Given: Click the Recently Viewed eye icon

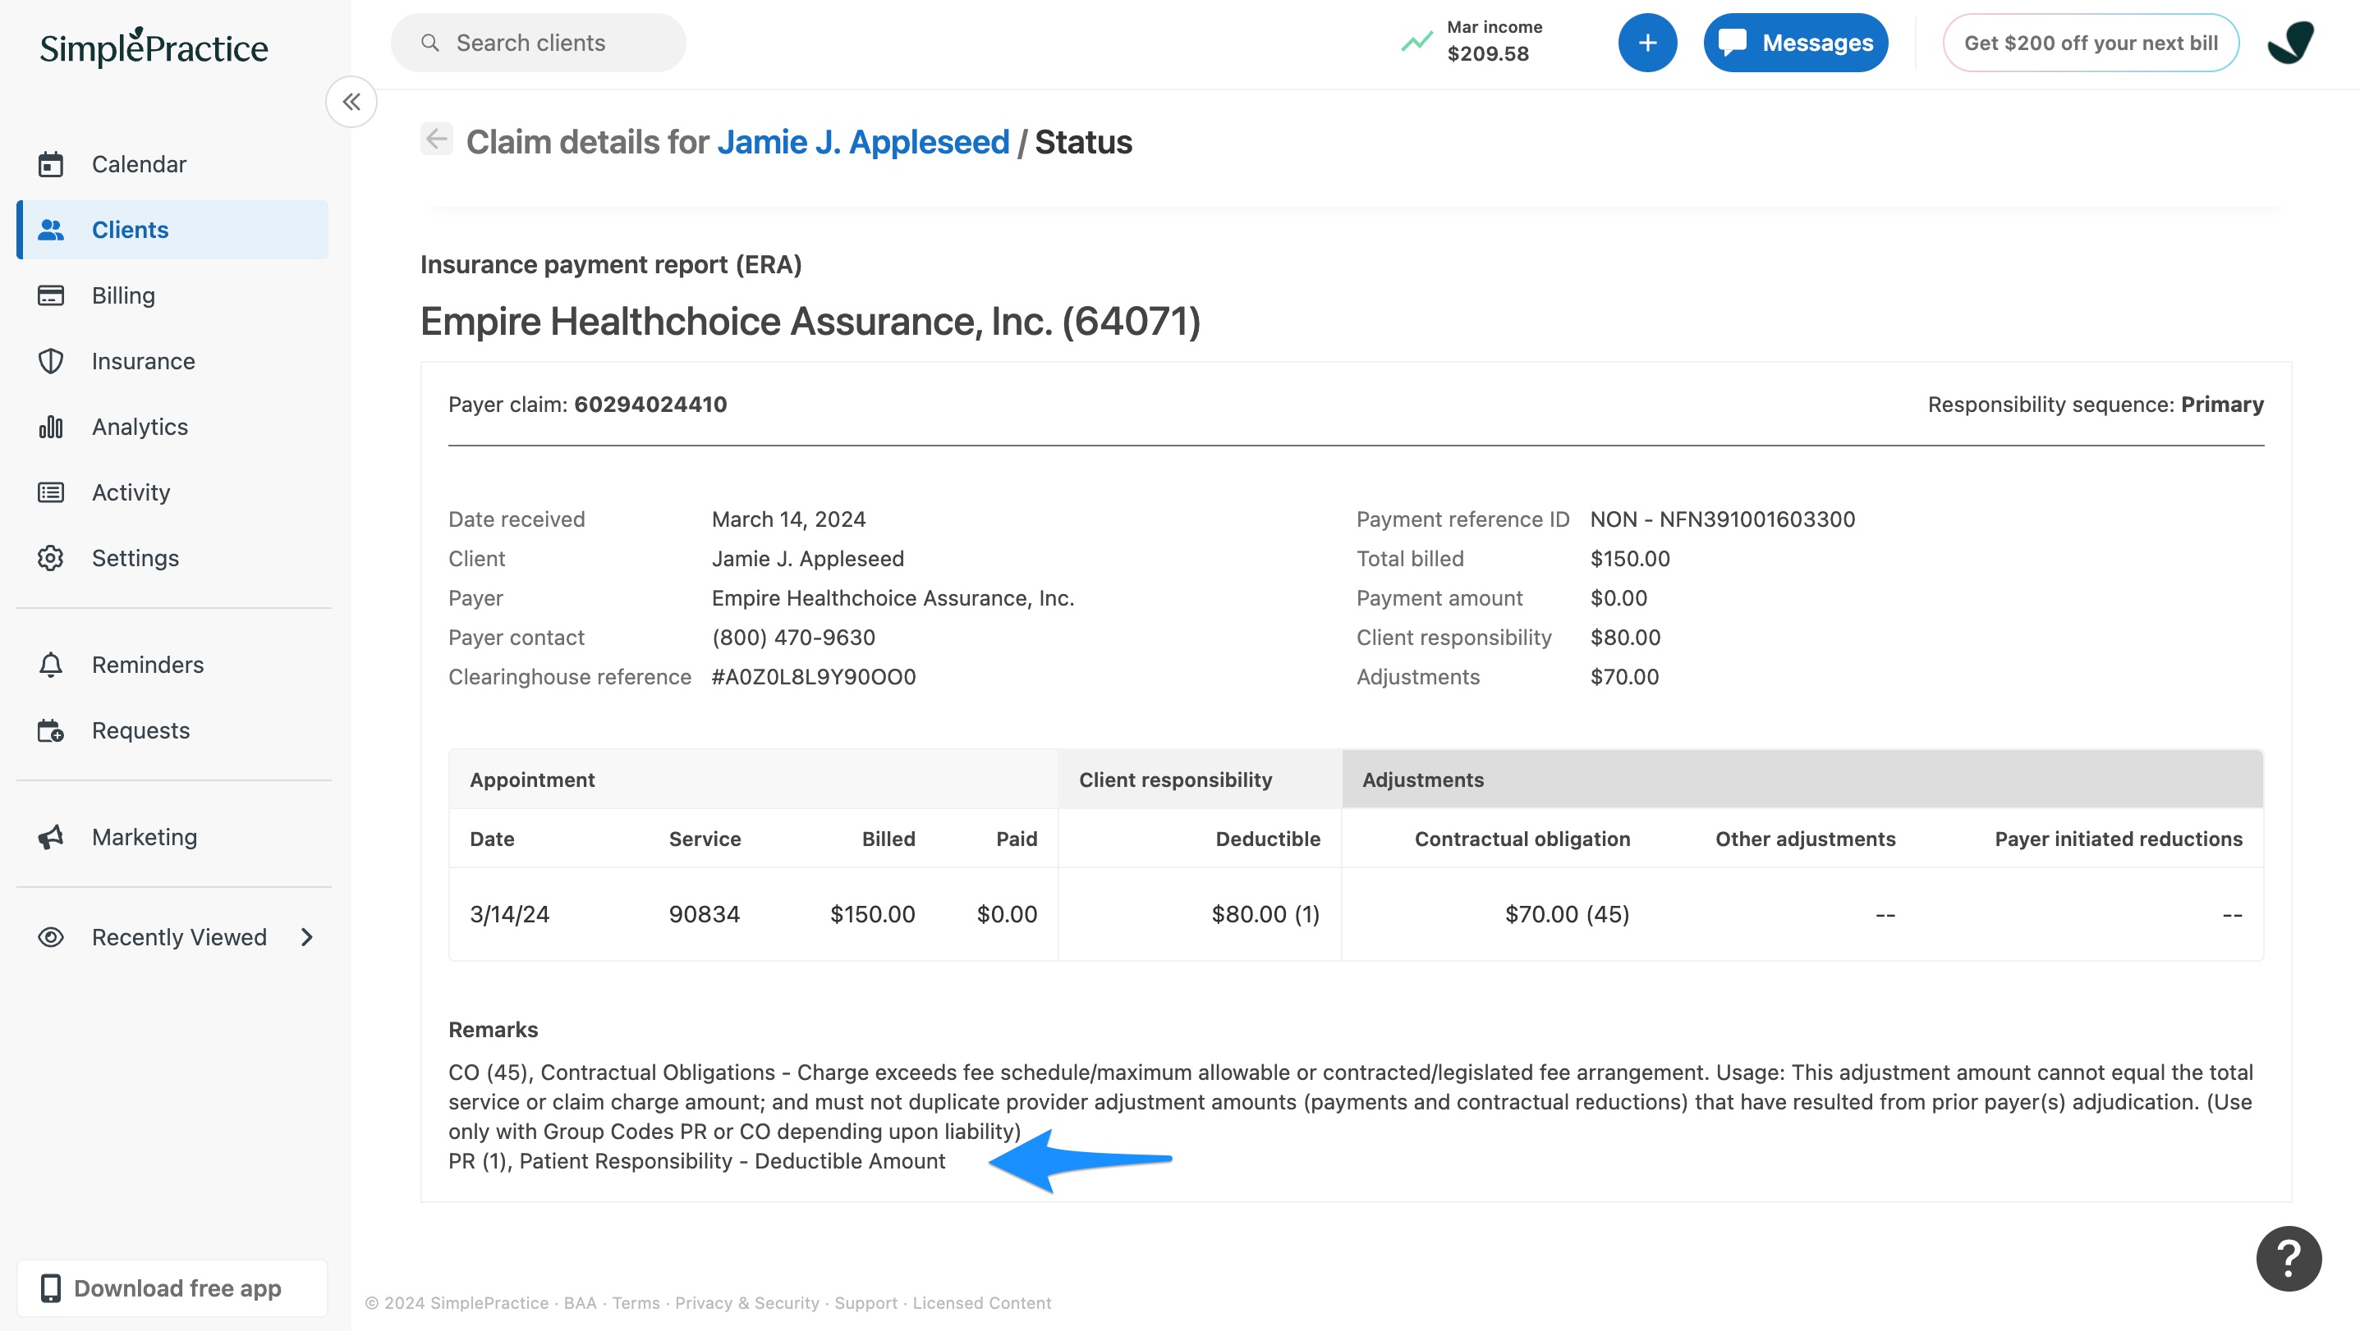Looking at the screenshot, I should coord(51,937).
